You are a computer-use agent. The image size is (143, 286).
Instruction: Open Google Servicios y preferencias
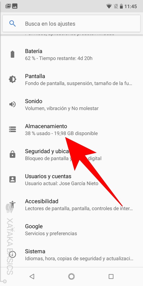point(71,229)
